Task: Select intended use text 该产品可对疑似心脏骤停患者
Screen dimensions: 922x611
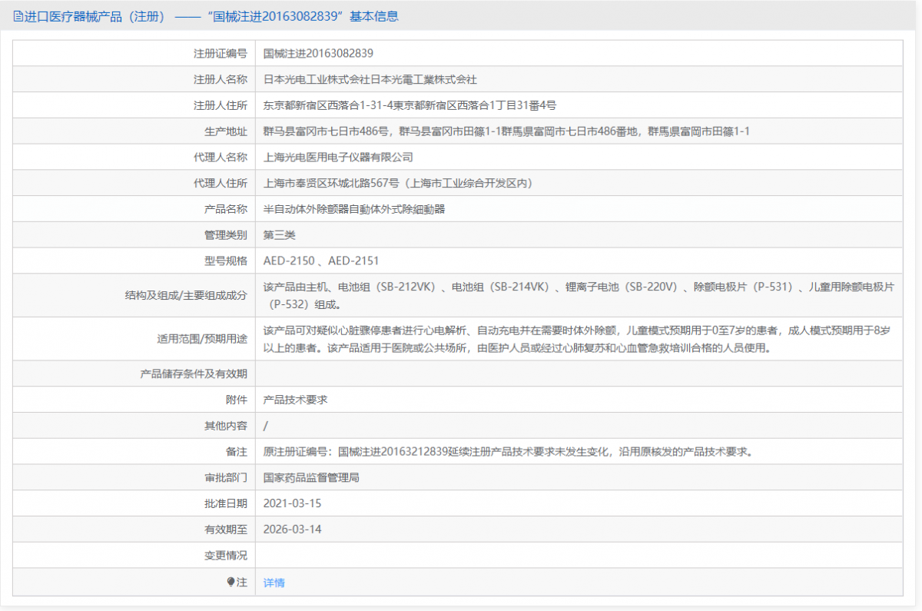Action: [x=577, y=339]
